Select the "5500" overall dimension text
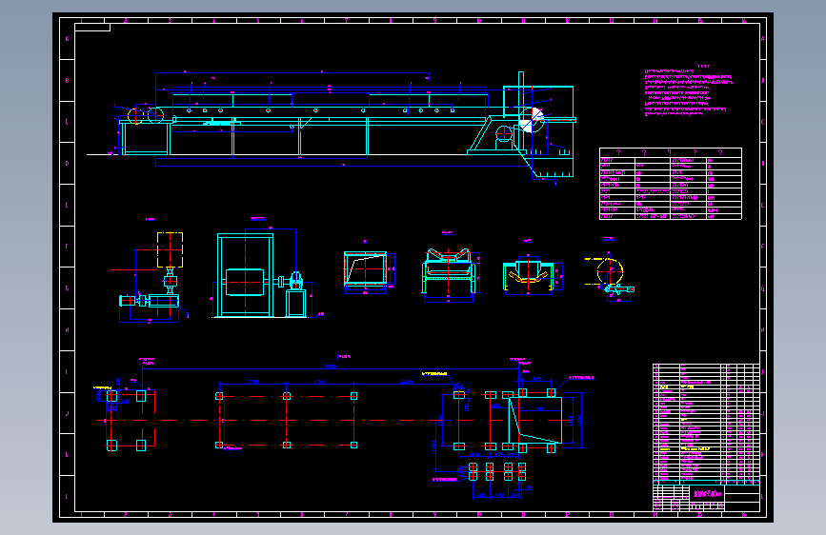826x535 pixels. pos(331,367)
